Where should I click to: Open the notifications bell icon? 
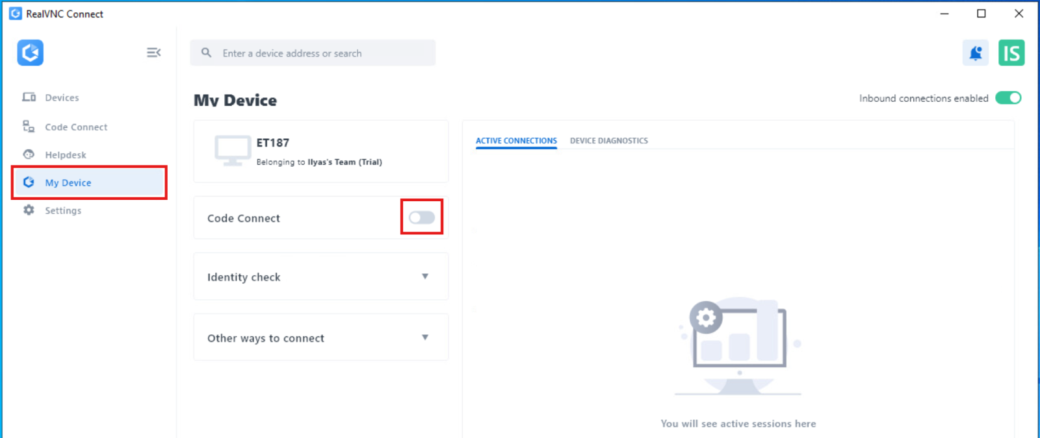tap(975, 53)
